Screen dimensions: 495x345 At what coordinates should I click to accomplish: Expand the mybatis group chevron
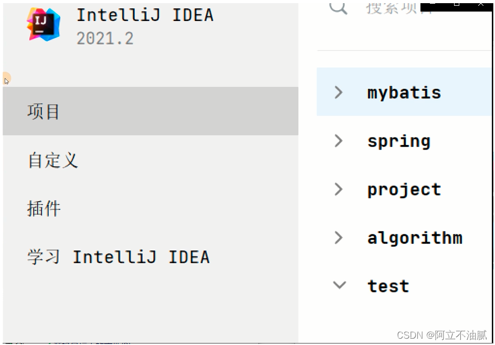339,92
